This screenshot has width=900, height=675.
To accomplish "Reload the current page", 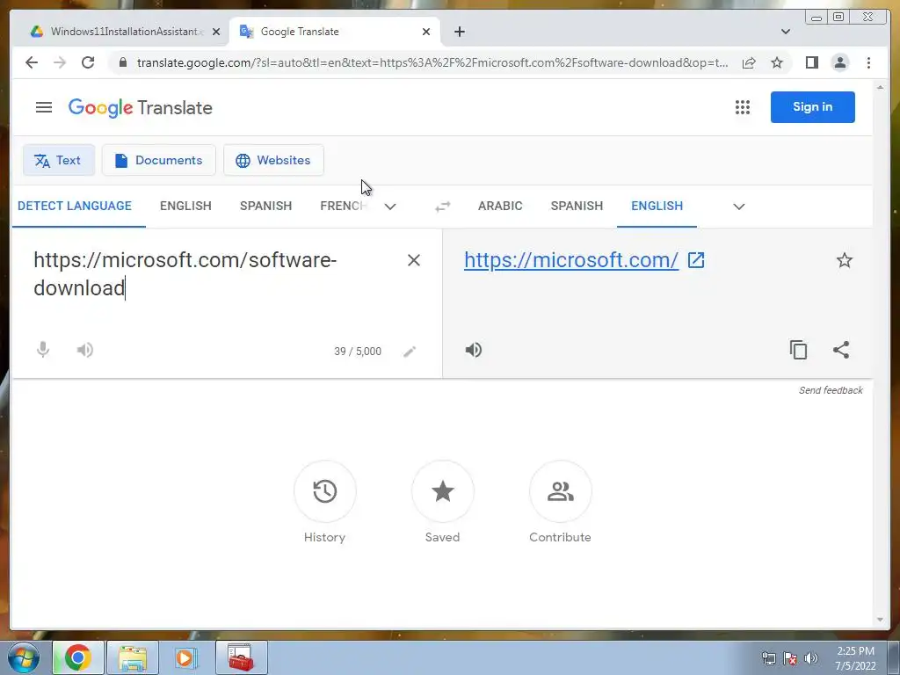I will pos(88,62).
